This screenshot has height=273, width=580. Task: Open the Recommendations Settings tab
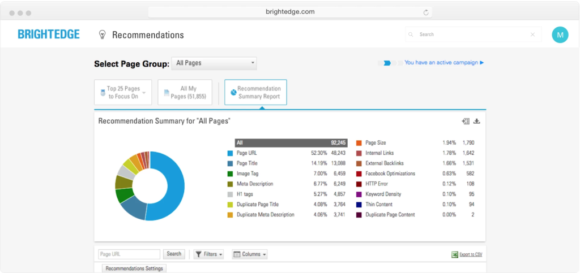pyautogui.click(x=134, y=268)
